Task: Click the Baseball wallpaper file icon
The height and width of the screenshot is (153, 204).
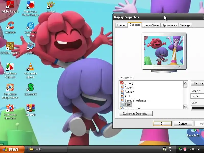Action: pyautogui.click(x=122, y=100)
